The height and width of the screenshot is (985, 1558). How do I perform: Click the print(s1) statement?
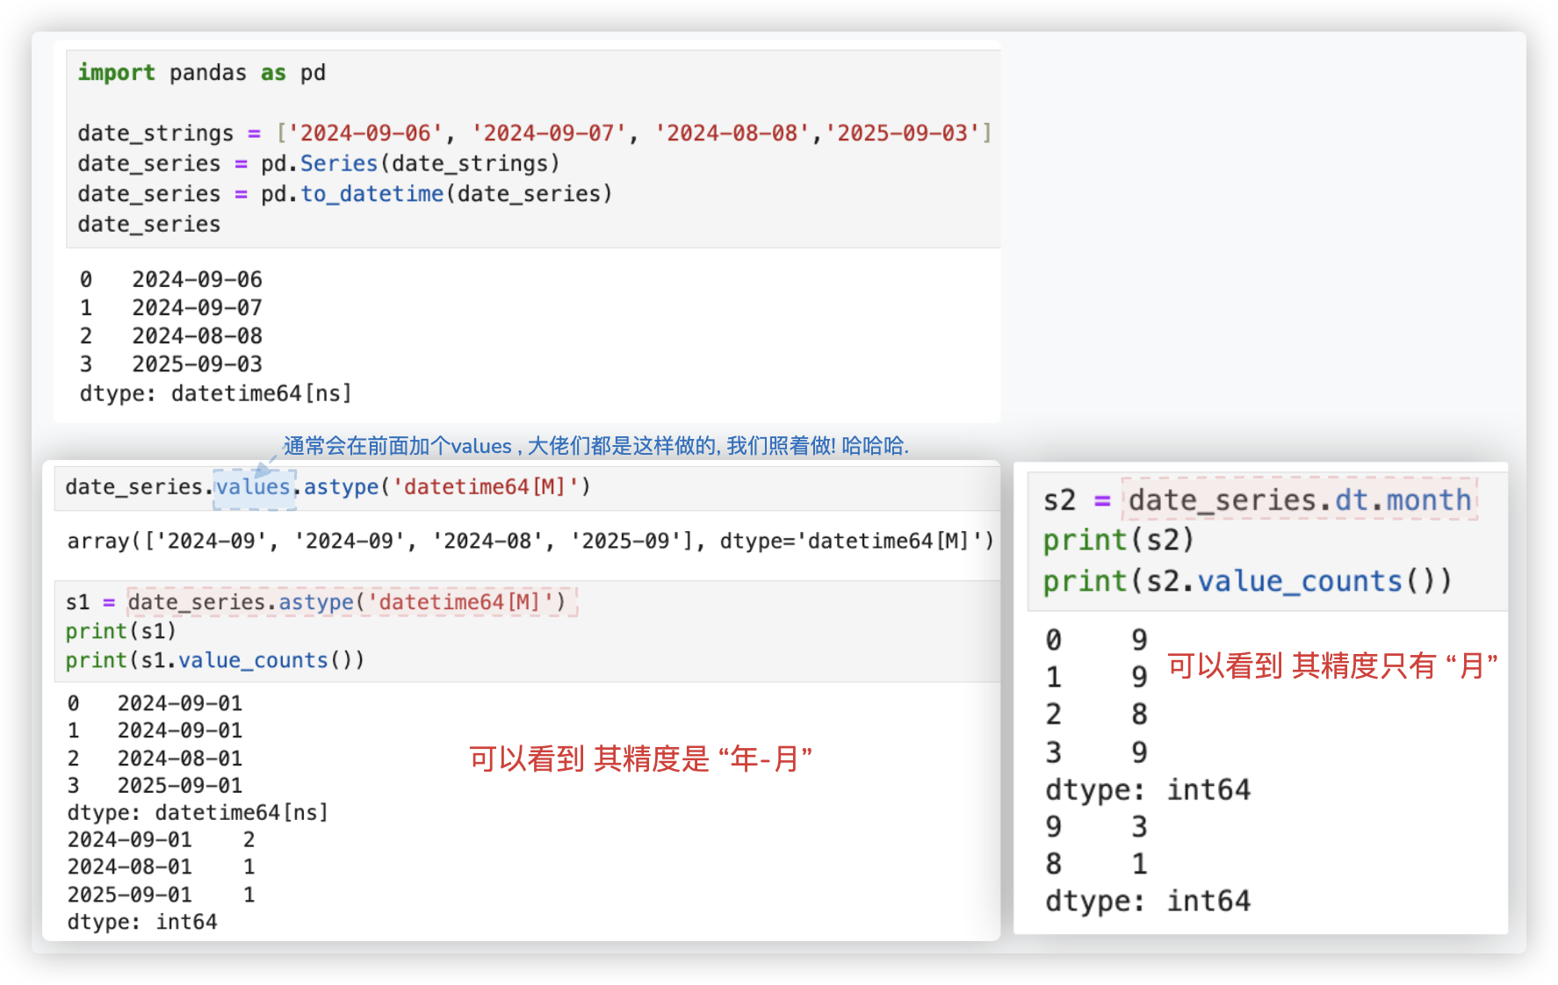121,631
